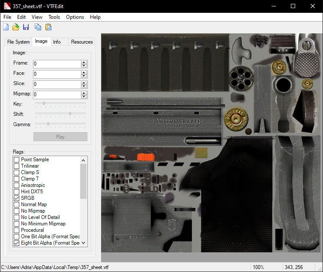Screen dimensions: 323x272
Task: Click the Flags list scroll-down arrow
Action: pos(83,243)
